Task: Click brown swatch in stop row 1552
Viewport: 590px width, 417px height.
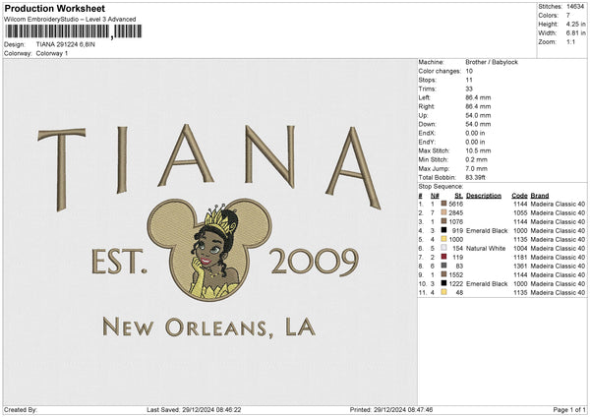Action: 444,274
